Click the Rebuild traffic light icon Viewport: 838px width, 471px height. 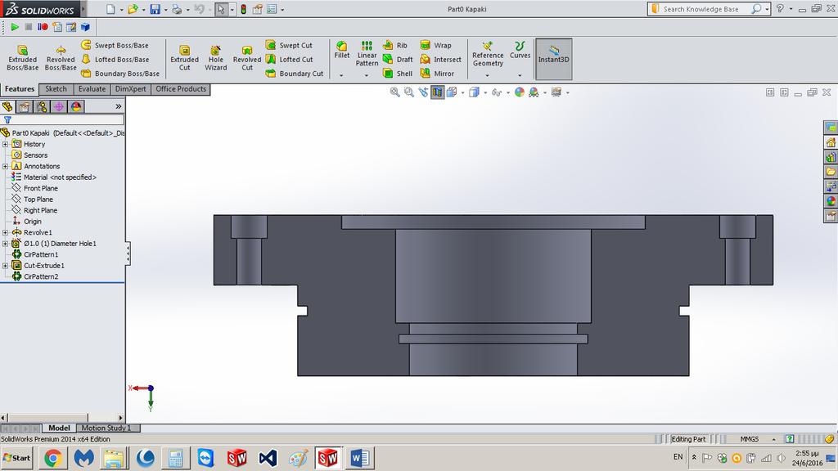click(243, 9)
